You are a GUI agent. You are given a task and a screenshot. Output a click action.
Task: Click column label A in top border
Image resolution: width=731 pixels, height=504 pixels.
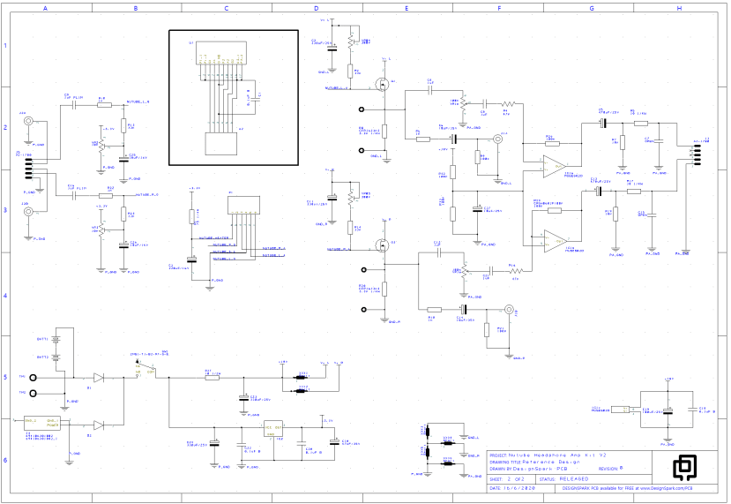(45, 8)
